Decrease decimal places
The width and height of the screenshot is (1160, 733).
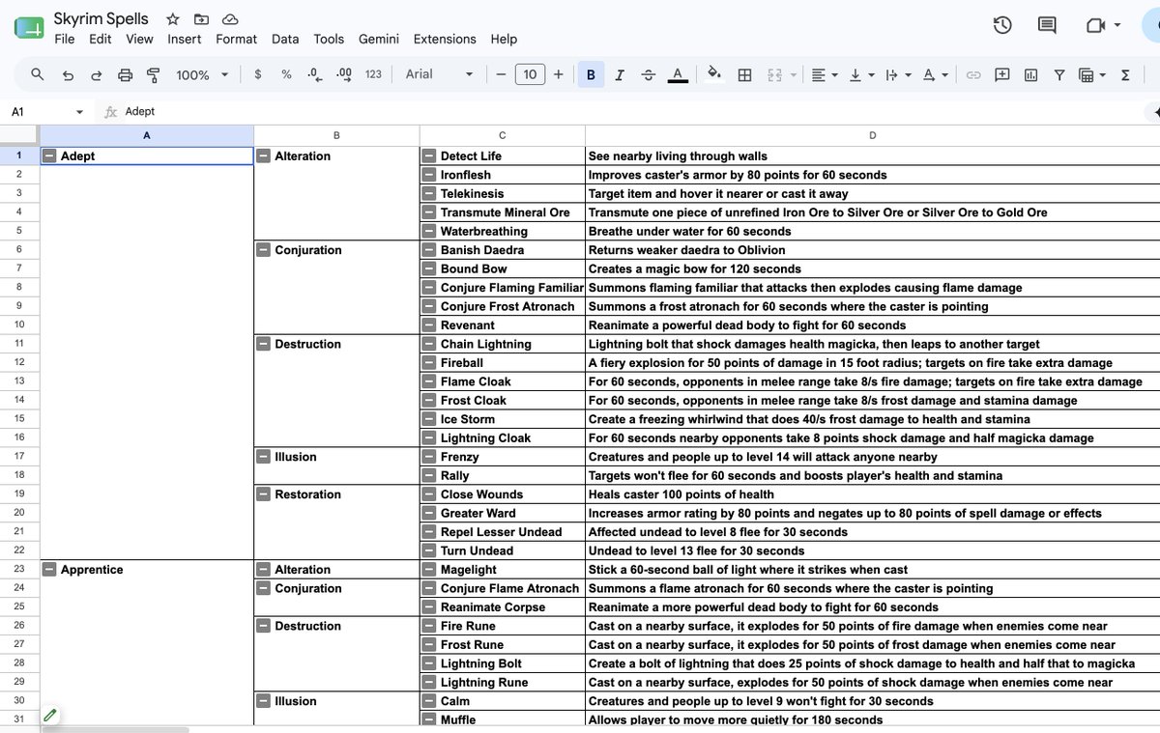click(314, 74)
